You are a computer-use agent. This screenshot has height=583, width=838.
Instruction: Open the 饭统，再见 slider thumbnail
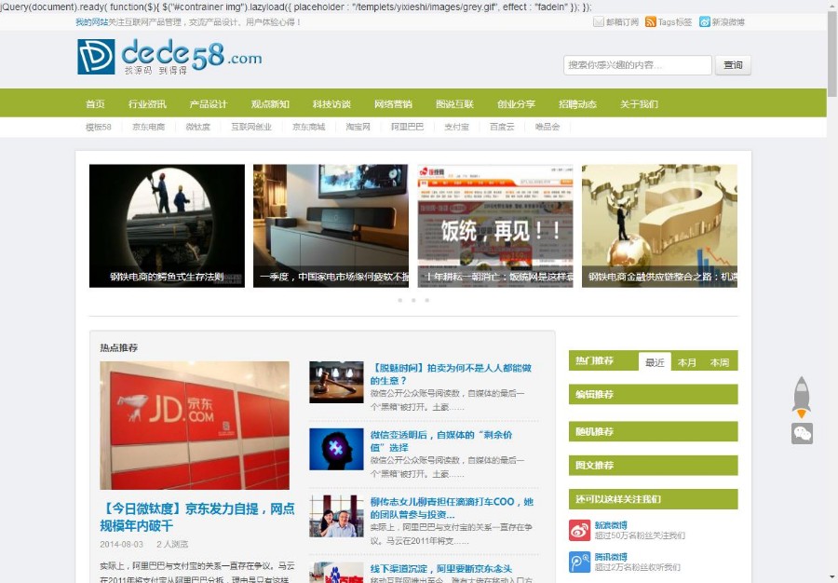(495, 225)
